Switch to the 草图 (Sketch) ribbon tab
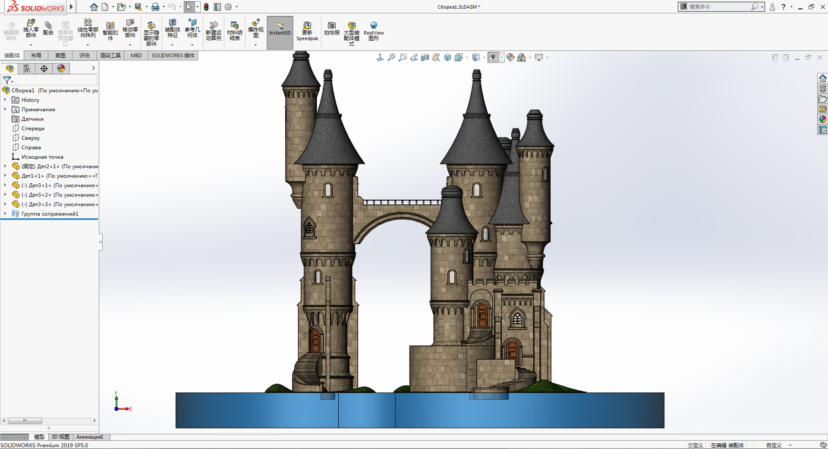This screenshot has height=449, width=828. click(60, 55)
